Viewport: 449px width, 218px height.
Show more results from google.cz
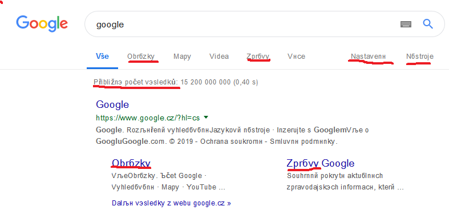point(171,203)
